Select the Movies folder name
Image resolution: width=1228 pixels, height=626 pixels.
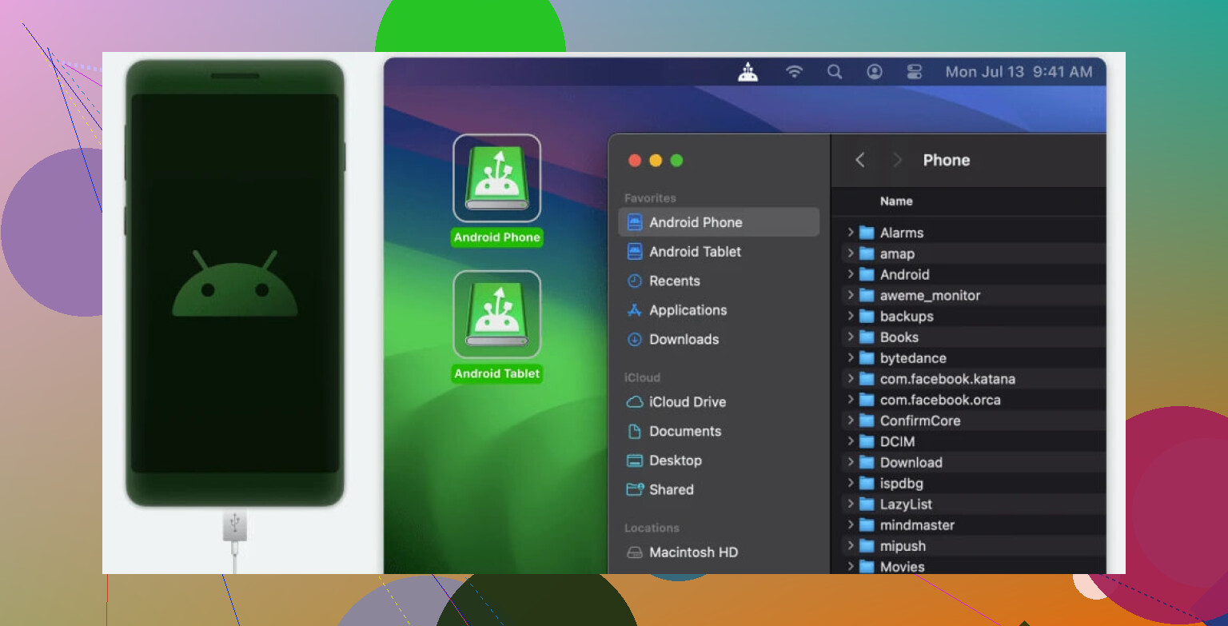[x=902, y=567]
